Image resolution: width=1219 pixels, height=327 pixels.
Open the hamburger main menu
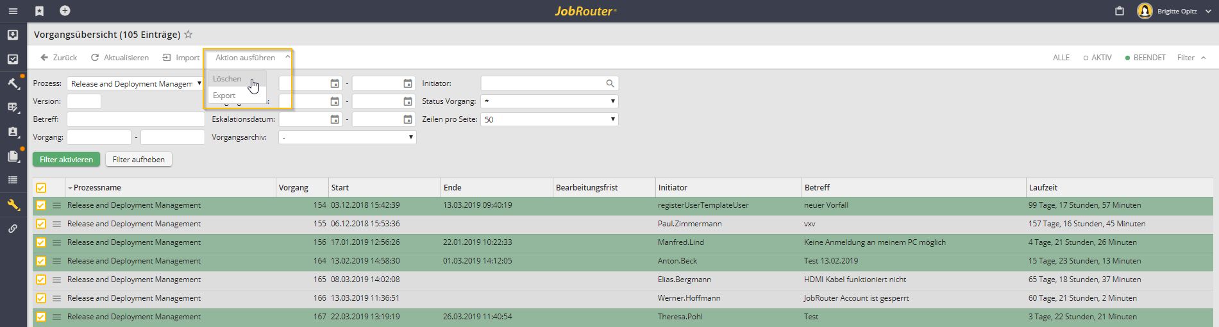point(13,11)
